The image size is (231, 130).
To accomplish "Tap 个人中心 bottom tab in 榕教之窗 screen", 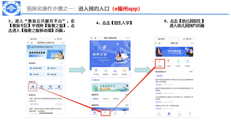I will coord(190,114).
